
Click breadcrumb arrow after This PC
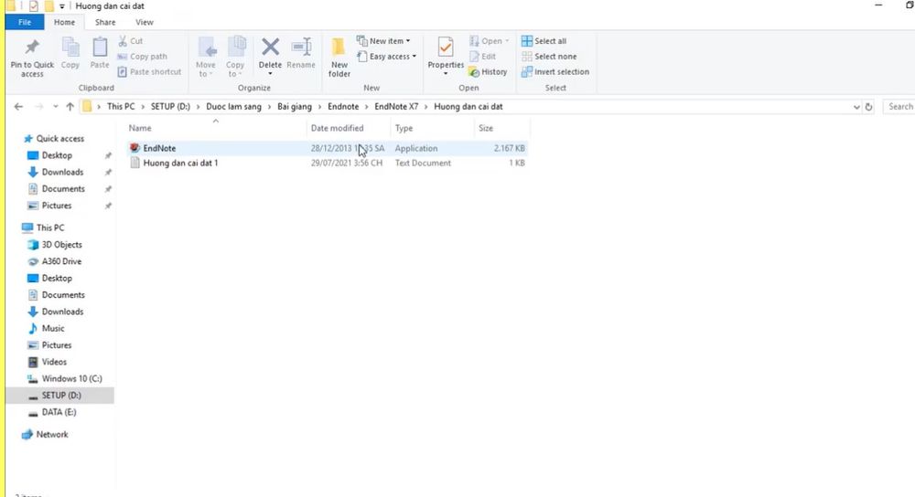[143, 107]
